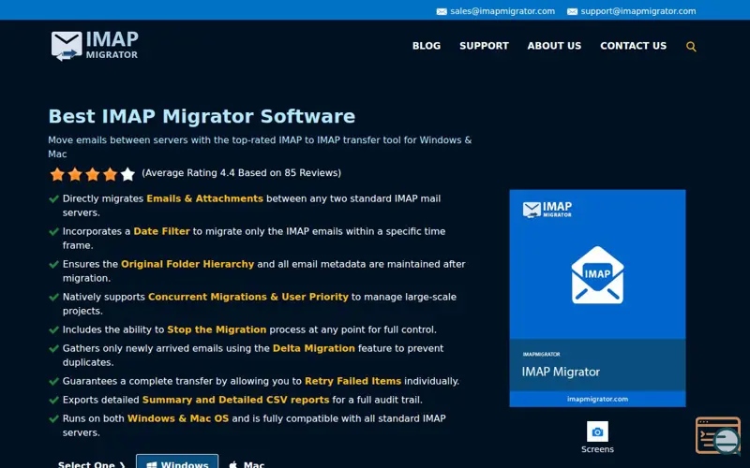Click the white fifth rating star
This screenshot has height=468, width=750.
coord(127,174)
